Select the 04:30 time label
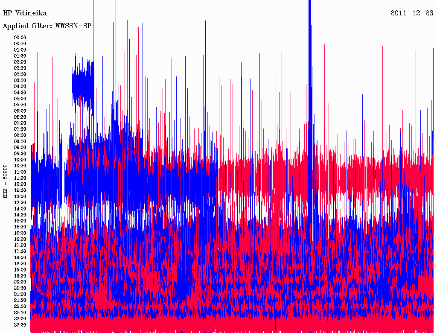Screen dimensions: 437x333 tap(20, 92)
